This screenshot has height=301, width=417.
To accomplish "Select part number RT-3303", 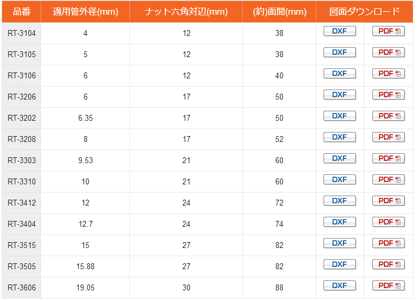I will click(x=22, y=160).
